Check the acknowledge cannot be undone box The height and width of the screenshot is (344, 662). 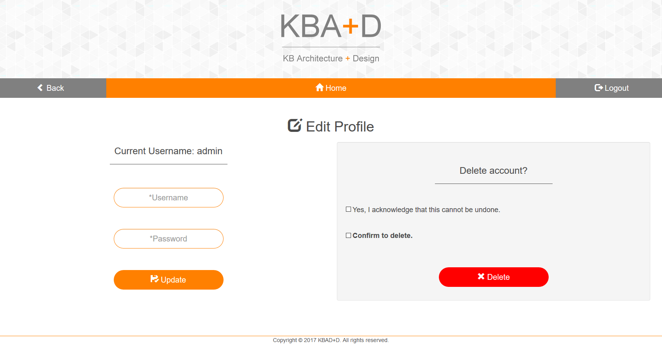pos(348,209)
